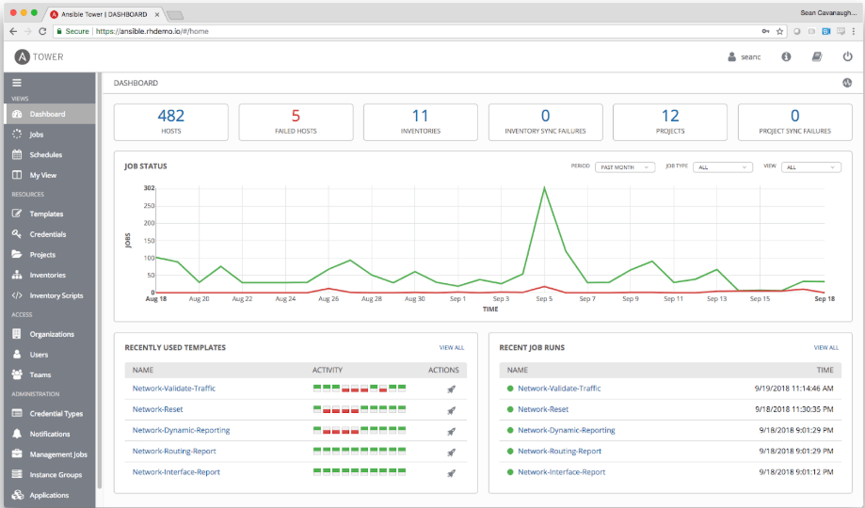Click View All for recent job runs
This screenshot has width=865, height=508.
pyautogui.click(x=825, y=347)
